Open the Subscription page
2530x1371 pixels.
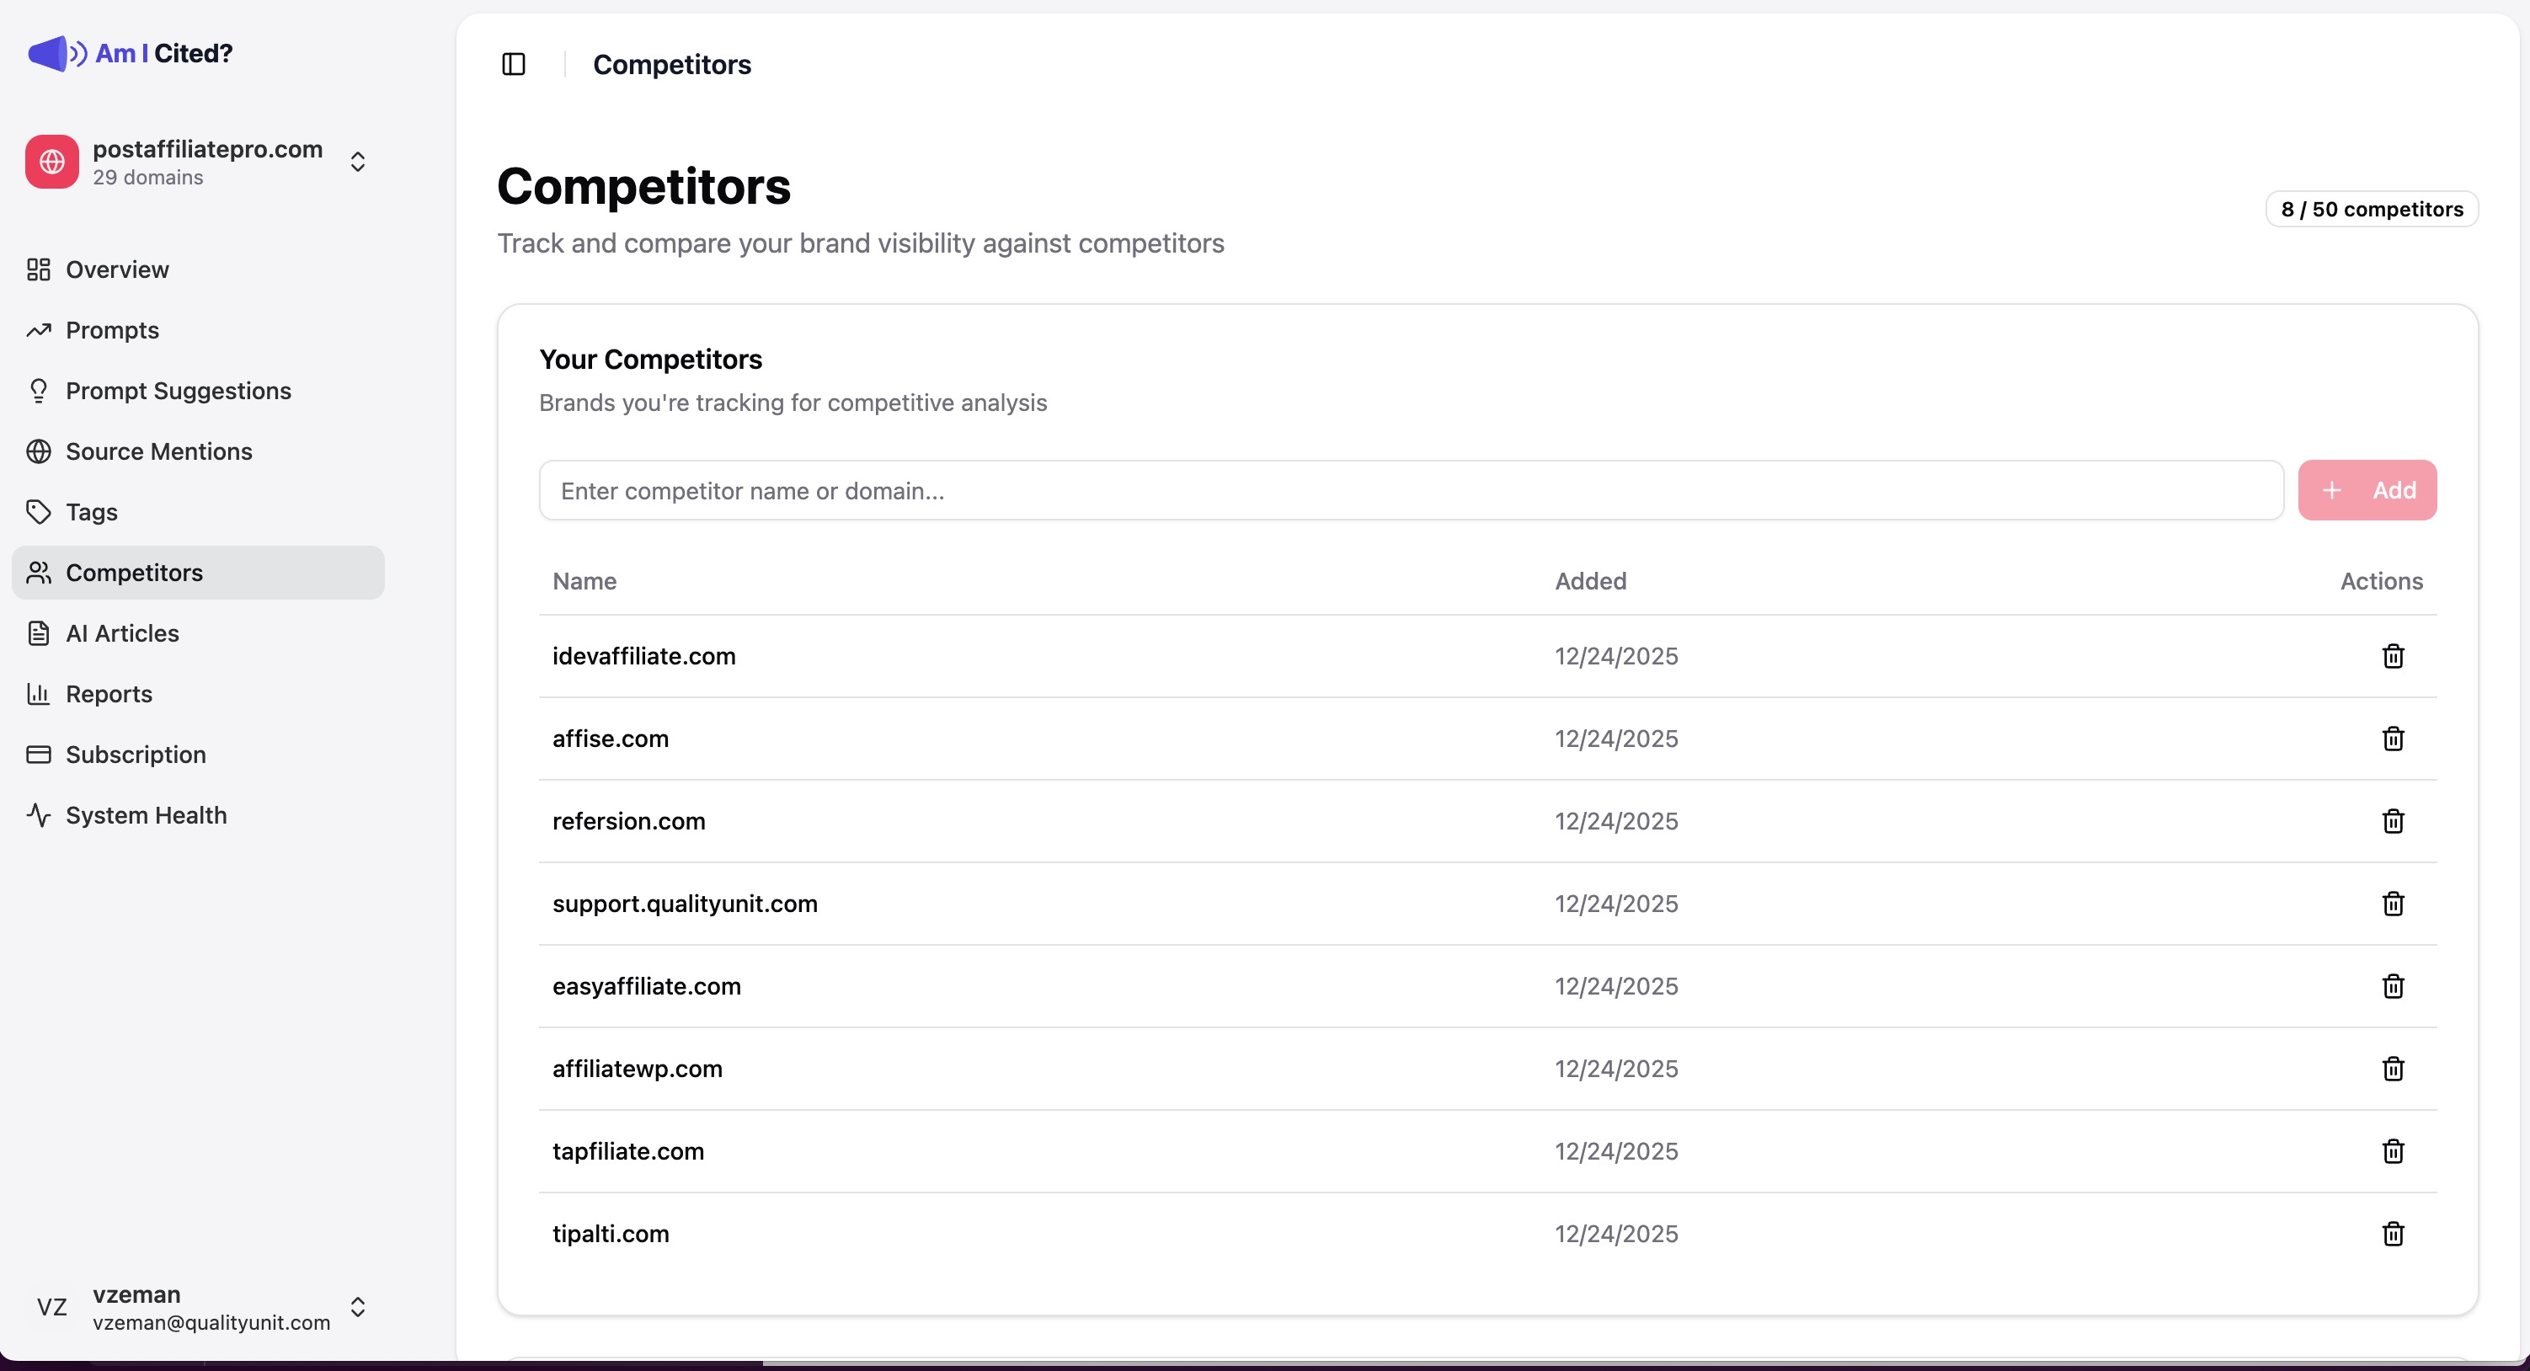(135, 753)
